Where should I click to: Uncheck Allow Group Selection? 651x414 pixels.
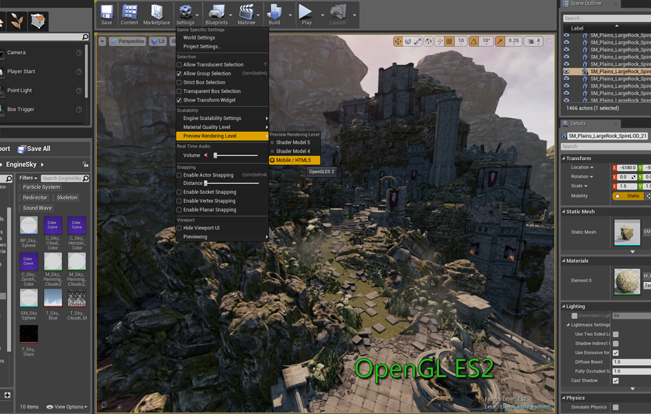click(178, 73)
